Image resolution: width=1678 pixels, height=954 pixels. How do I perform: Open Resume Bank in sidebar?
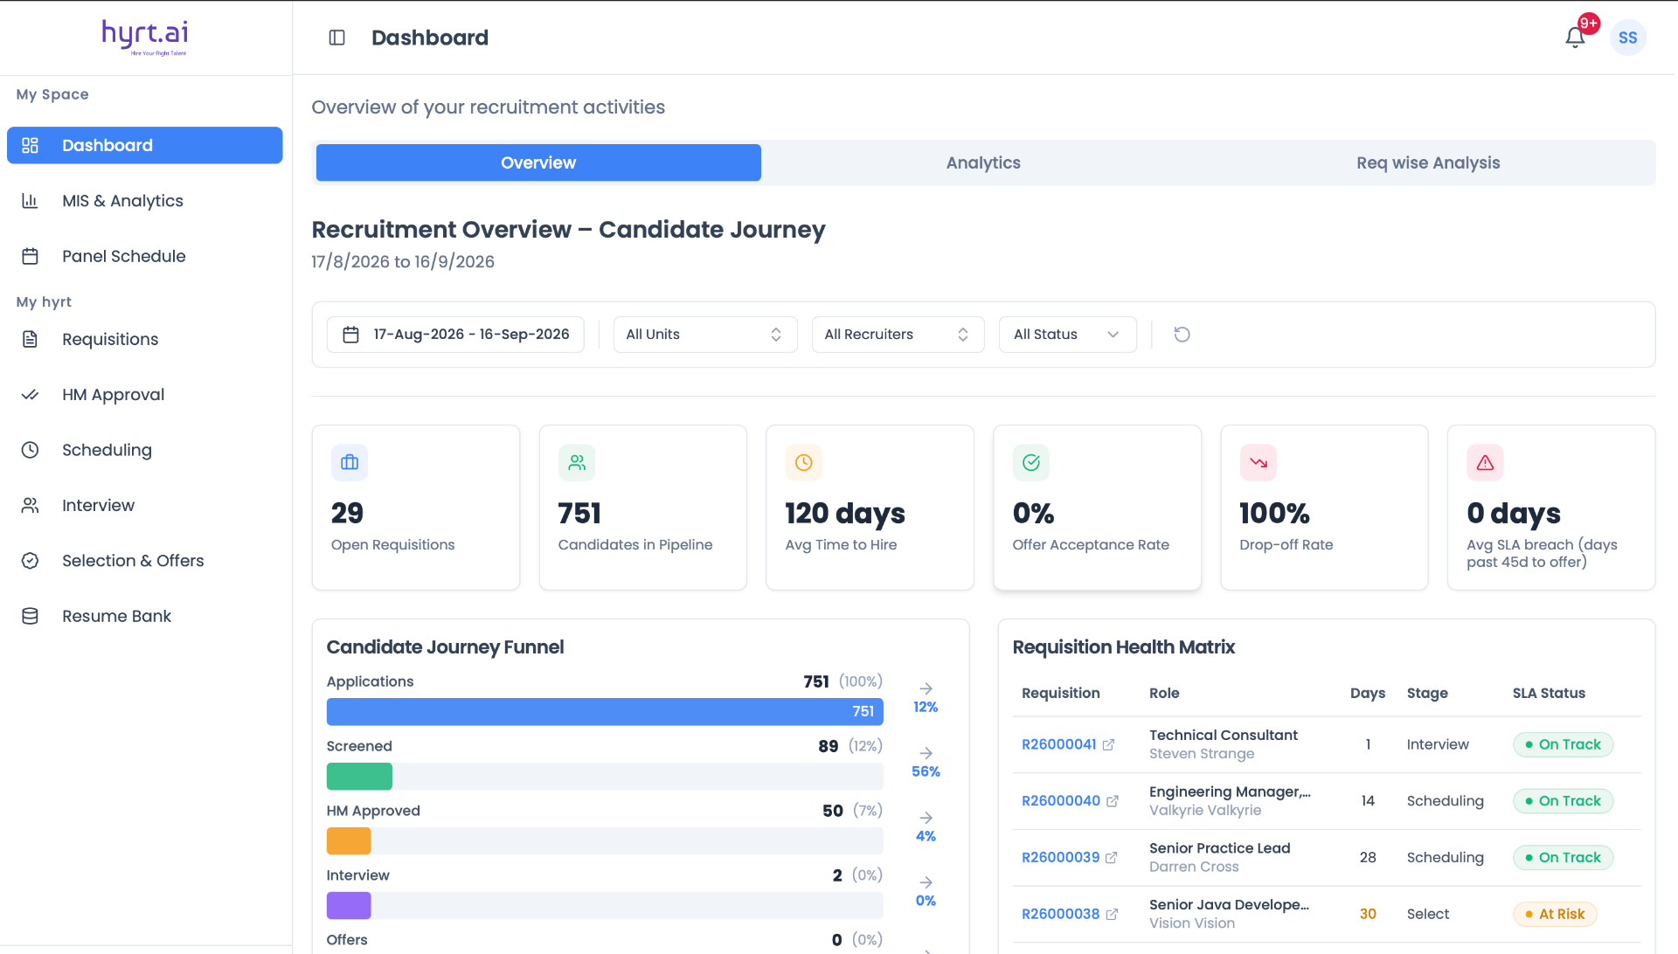coord(144,616)
